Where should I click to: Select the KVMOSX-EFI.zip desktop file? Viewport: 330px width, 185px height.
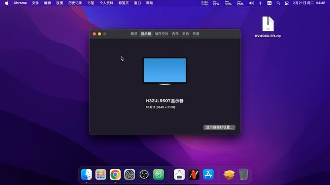[x=268, y=27]
